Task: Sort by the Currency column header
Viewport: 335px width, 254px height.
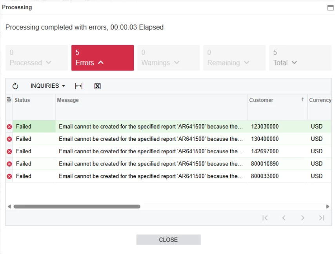Action: coord(319,107)
